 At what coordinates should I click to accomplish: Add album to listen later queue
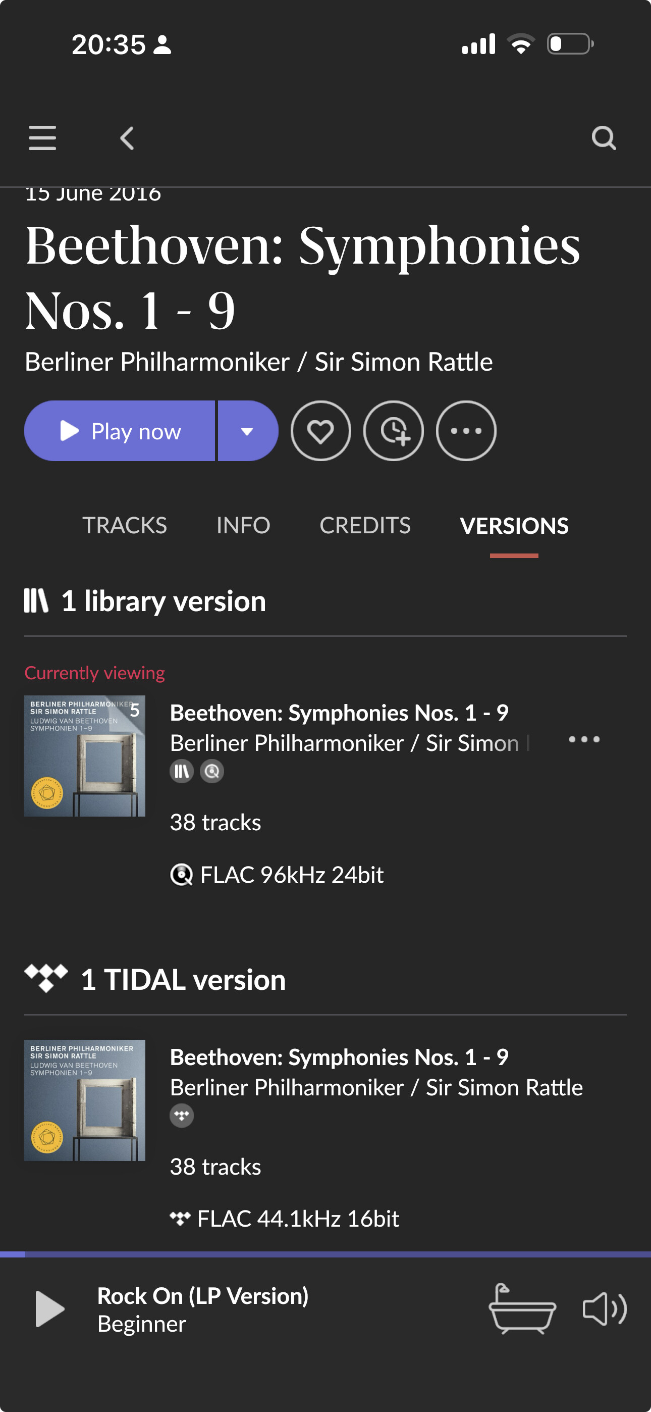pos(394,431)
